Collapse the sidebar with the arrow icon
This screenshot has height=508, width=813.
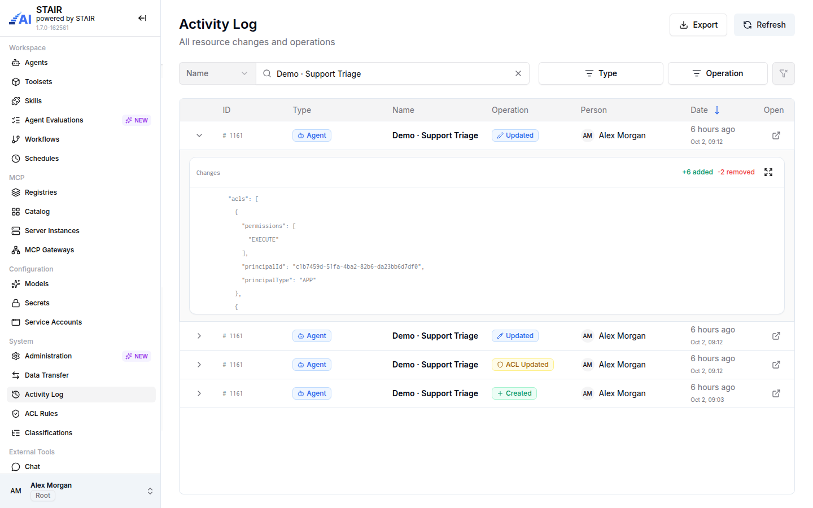[x=142, y=18]
